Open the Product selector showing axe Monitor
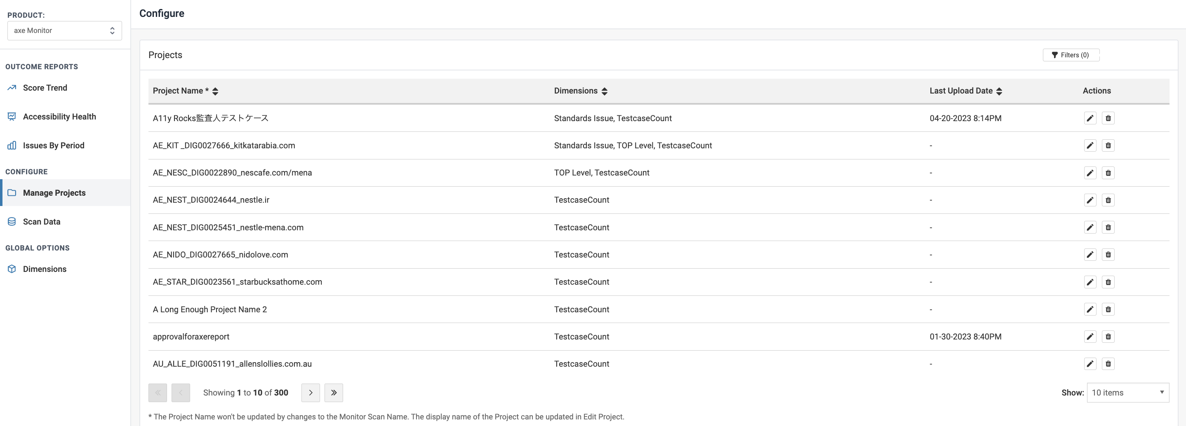Image resolution: width=1186 pixels, height=426 pixels. (64, 30)
